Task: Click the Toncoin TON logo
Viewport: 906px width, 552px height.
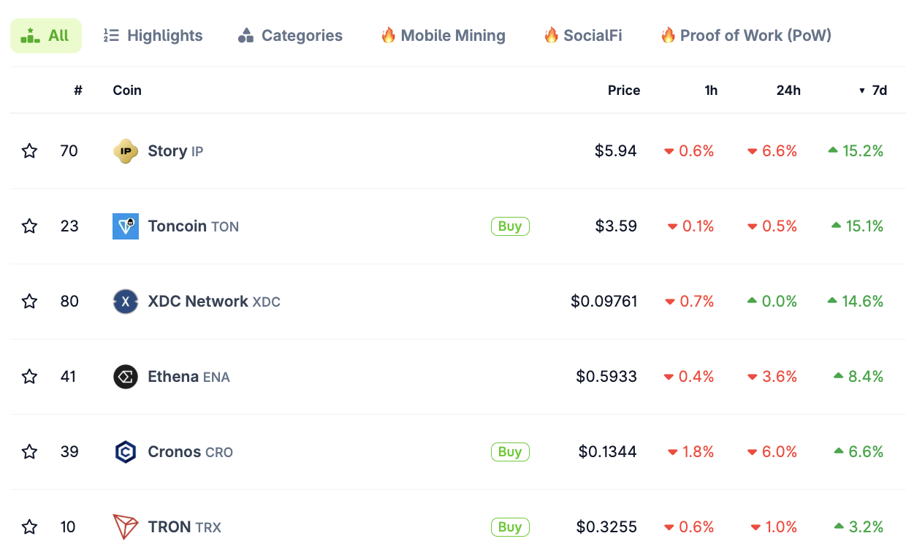Action: point(125,226)
